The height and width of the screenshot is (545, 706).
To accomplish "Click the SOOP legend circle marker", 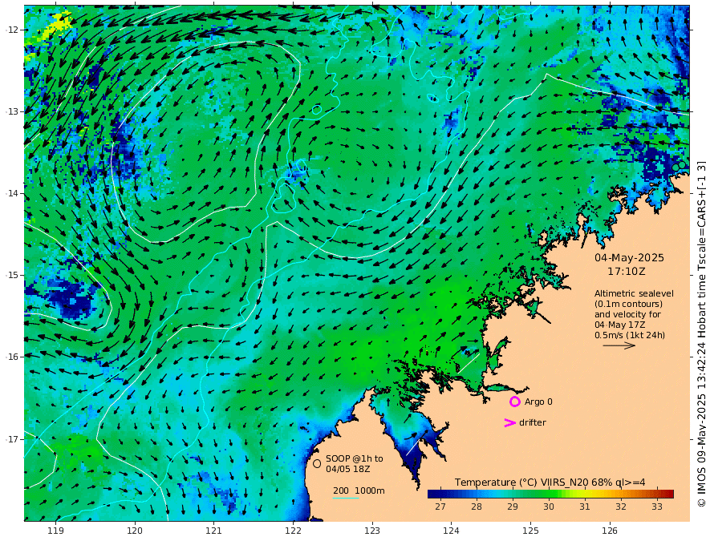I will click(x=317, y=463).
